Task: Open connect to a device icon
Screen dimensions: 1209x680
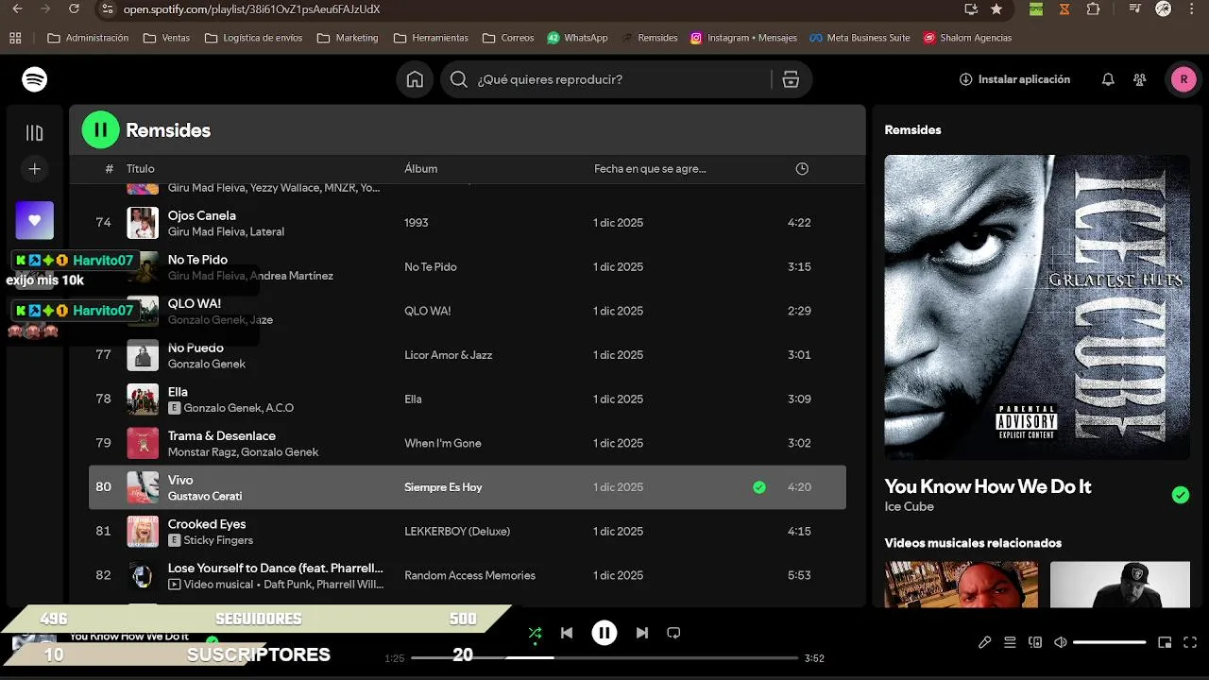Action: 1035,642
